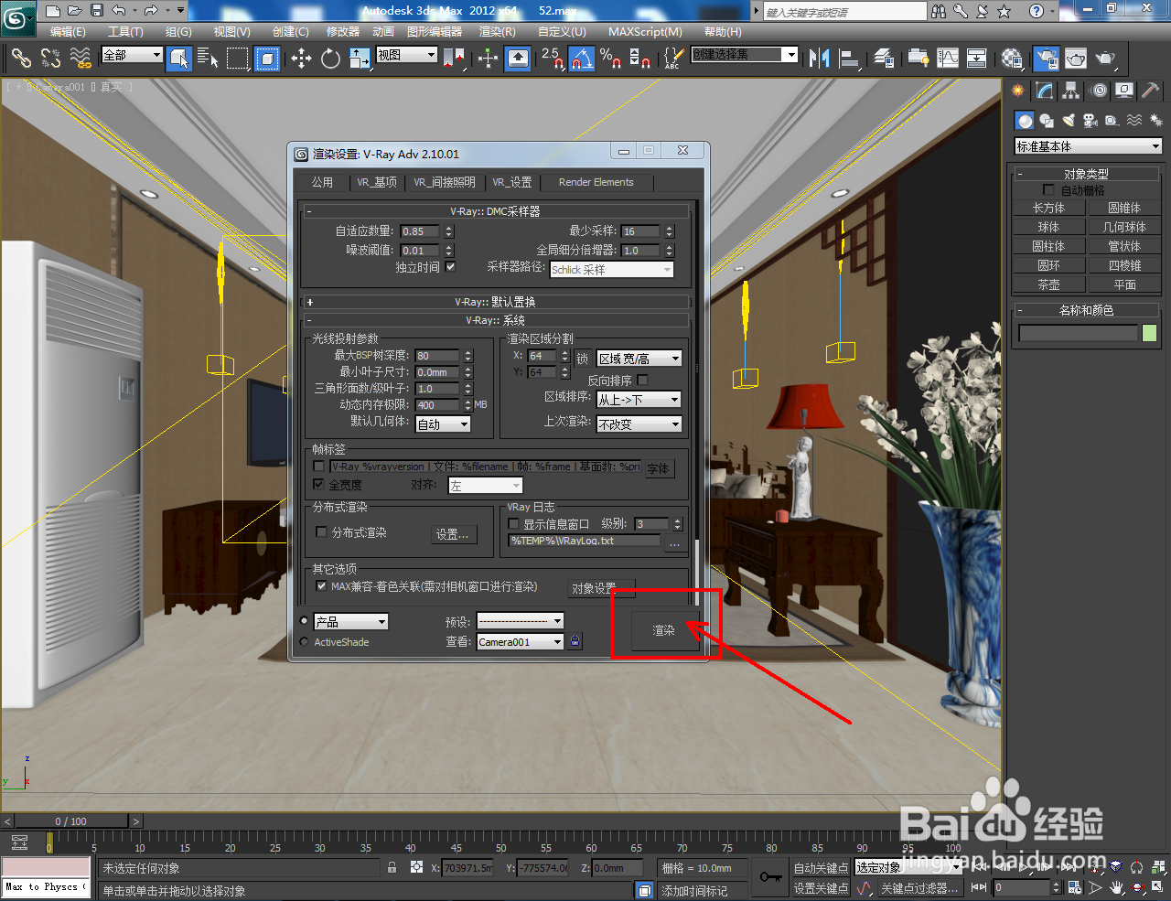Select the Cameras category icon

(x=1090, y=121)
